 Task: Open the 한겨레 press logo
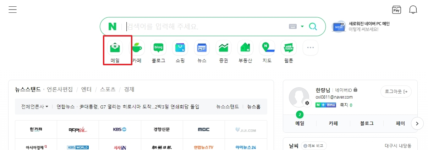point(36,129)
